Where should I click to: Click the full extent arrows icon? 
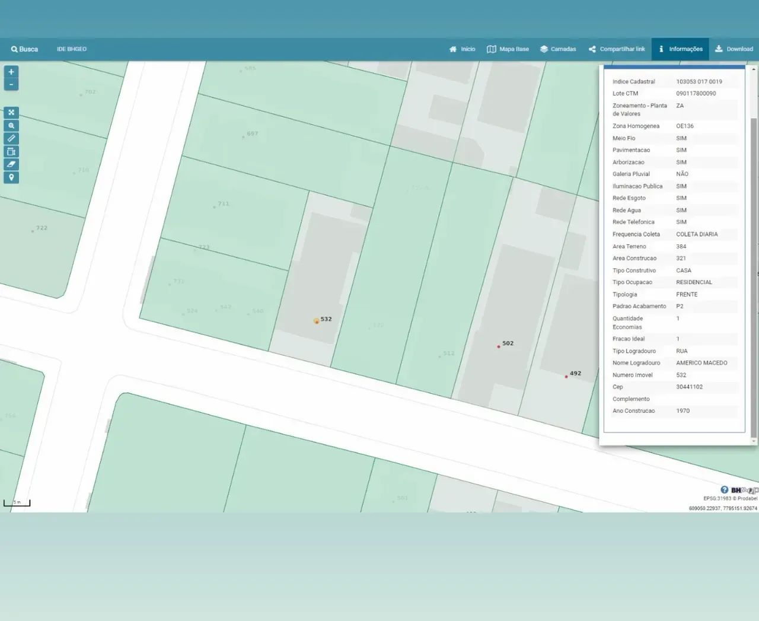(11, 113)
